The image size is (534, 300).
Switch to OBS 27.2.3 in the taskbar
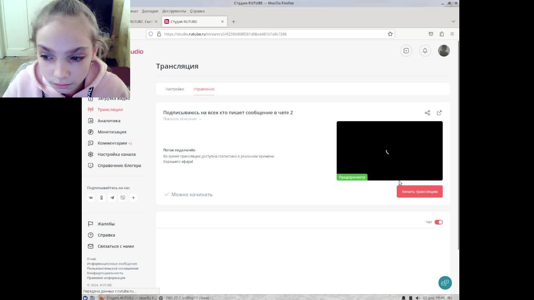pos(187,298)
